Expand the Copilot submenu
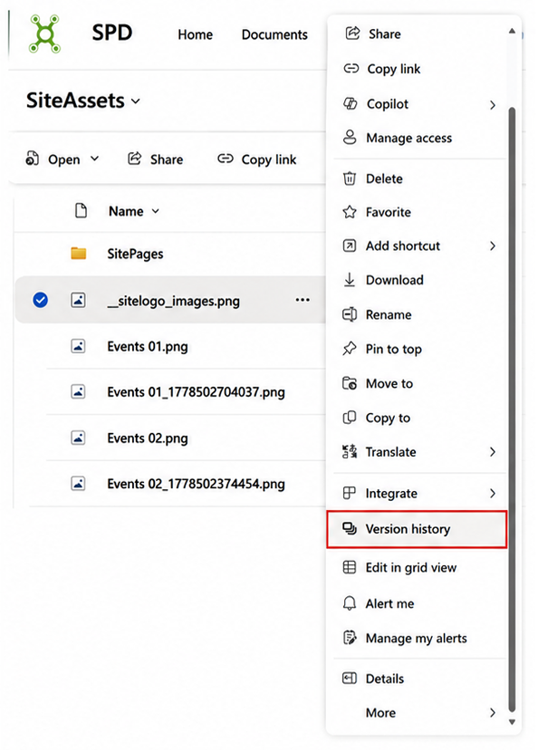This screenshot has height=751, width=538. pos(493,105)
